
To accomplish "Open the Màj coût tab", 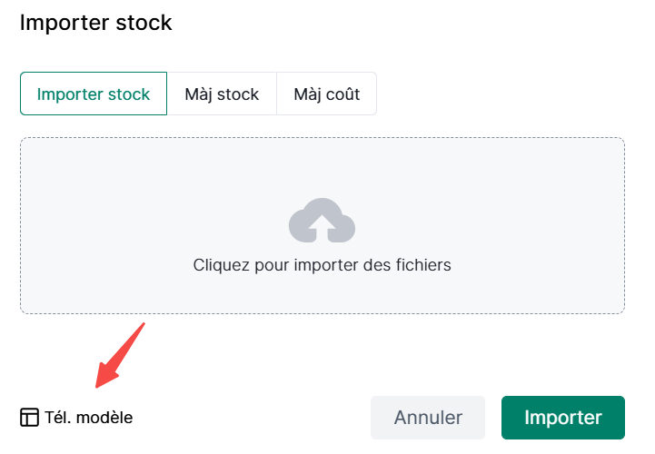I will [326, 94].
